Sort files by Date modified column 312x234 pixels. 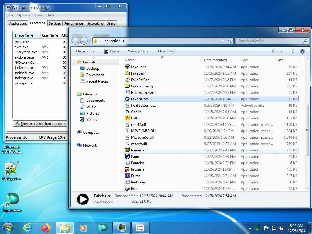click(220, 60)
